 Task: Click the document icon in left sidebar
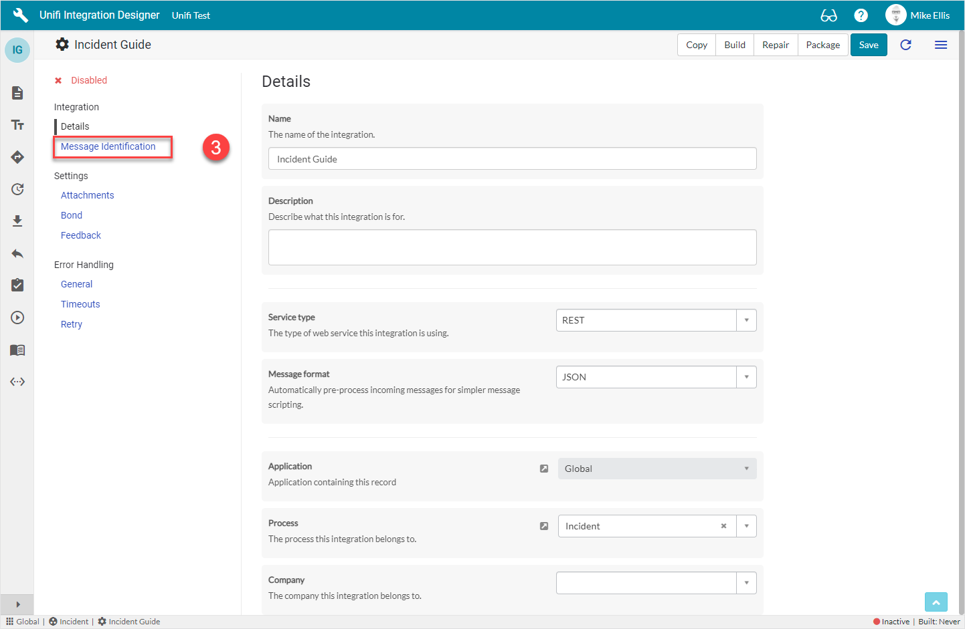click(17, 93)
